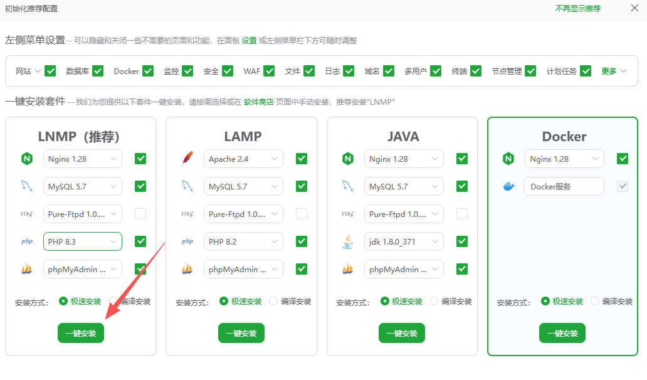Screen dimensions: 647x380
Task: Uncheck the WAF menu checkbox
Action: (x=269, y=71)
